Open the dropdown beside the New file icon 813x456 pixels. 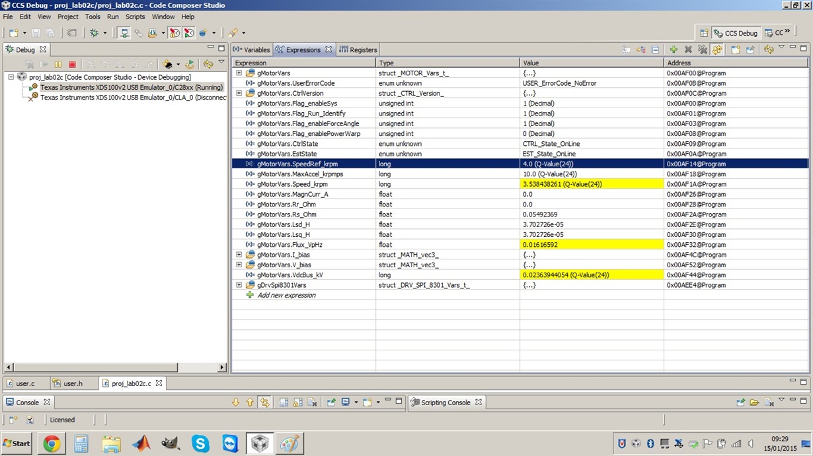tap(24, 32)
